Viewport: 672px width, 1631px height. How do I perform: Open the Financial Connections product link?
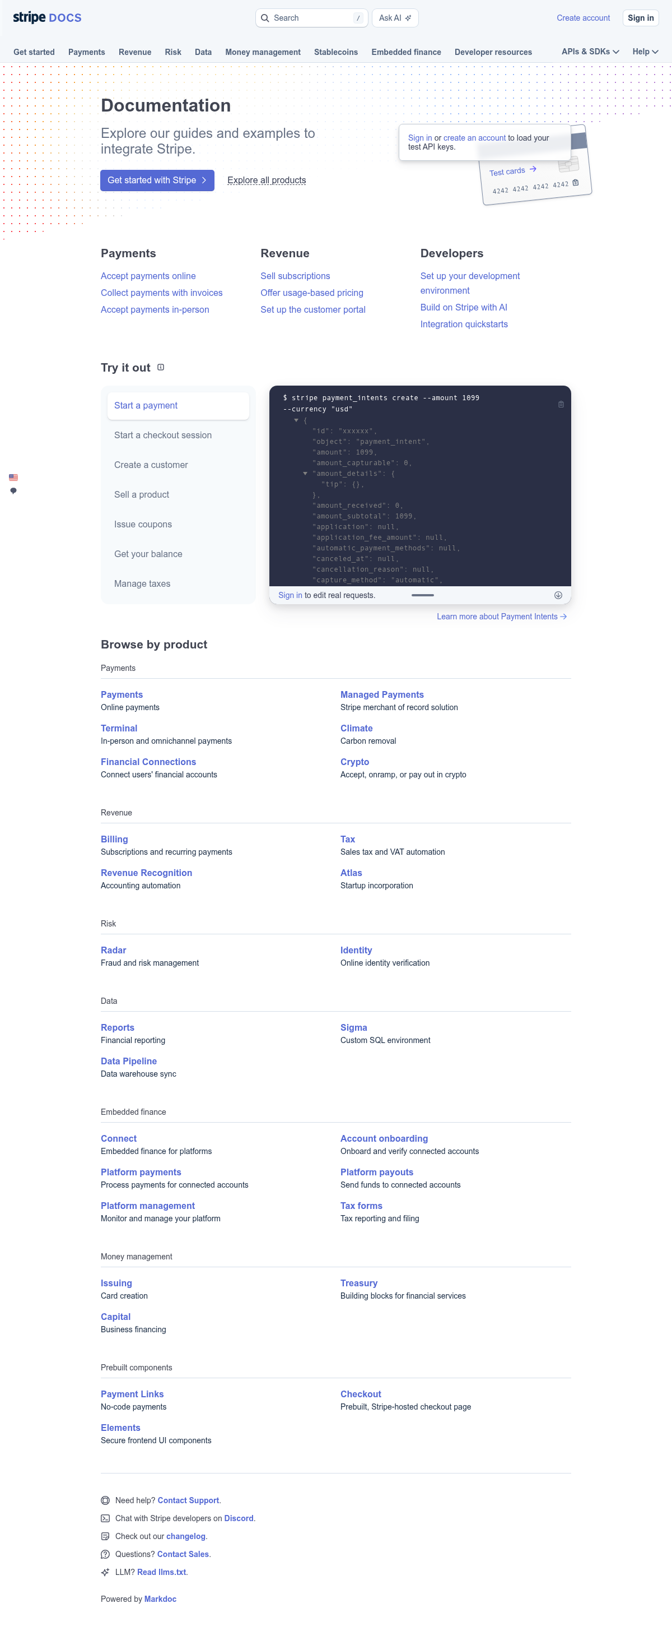pos(148,762)
